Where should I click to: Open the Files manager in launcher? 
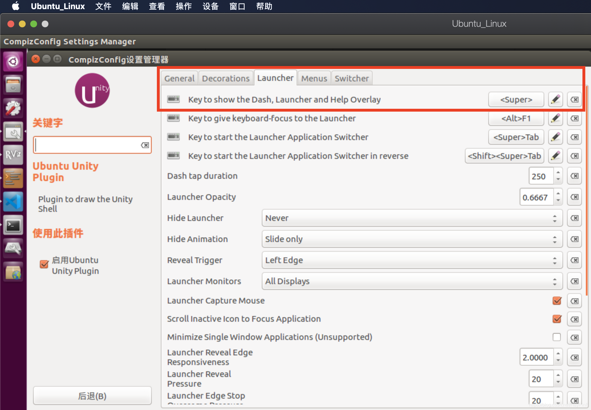click(x=13, y=85)
